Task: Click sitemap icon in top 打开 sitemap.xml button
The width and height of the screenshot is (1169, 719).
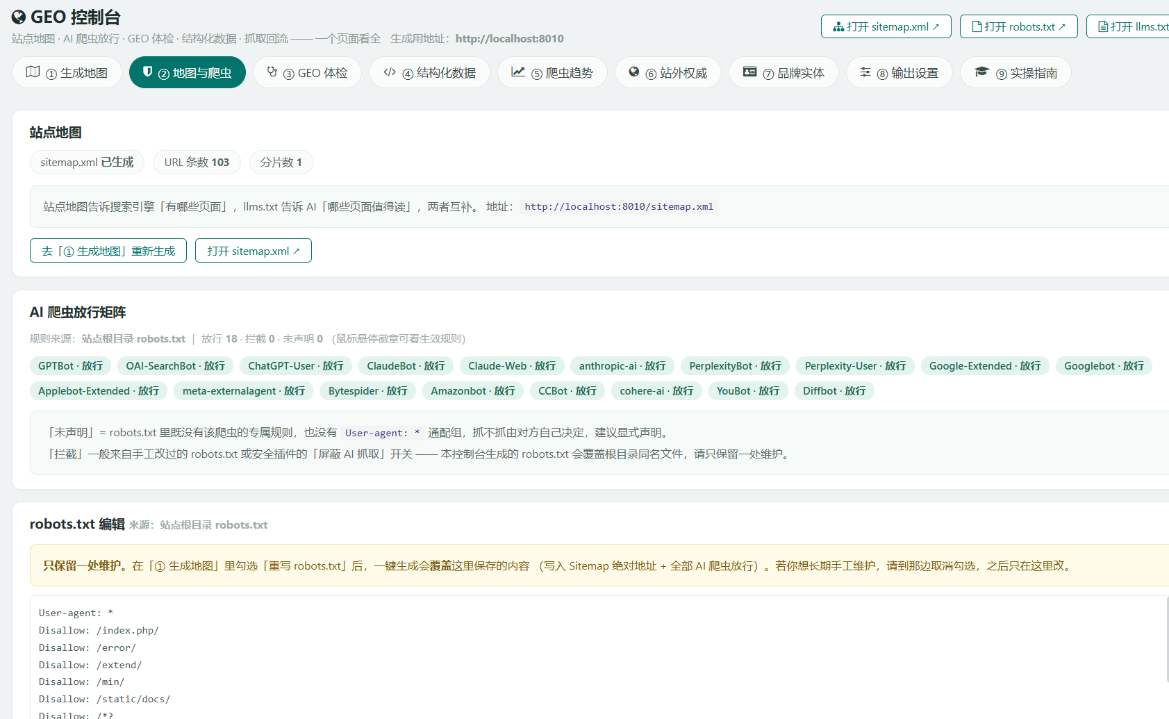Action: pos(838,26)
